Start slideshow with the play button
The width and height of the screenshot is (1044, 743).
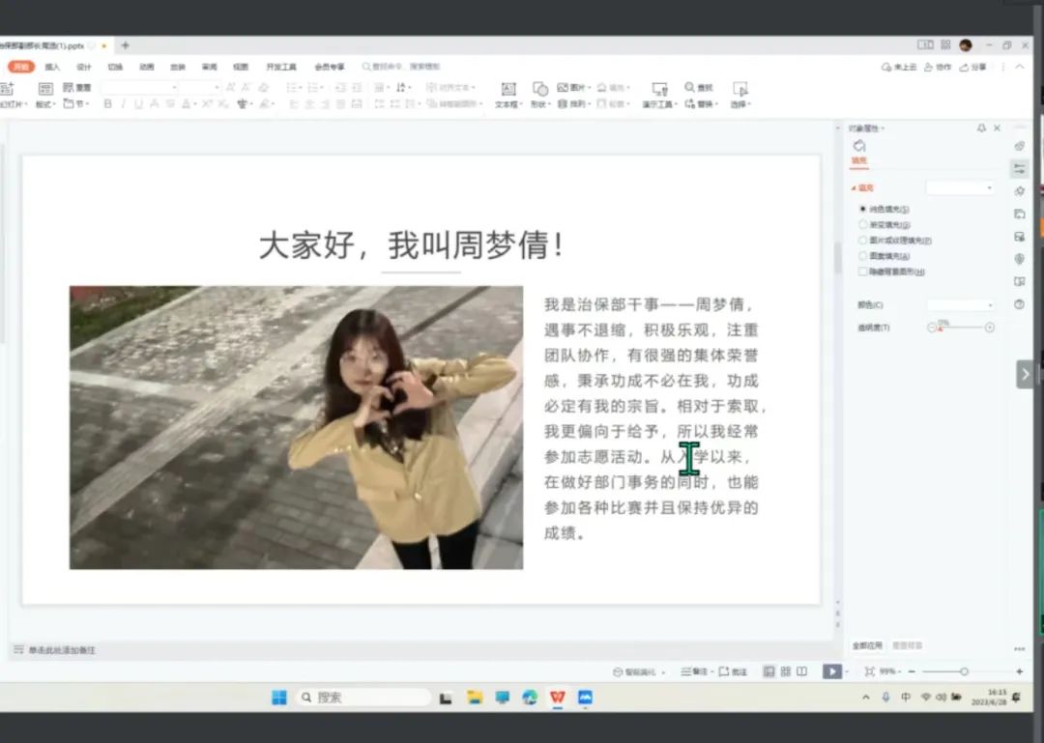(831, 672)
